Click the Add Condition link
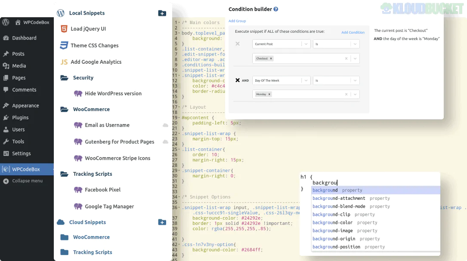 [353, 32]
